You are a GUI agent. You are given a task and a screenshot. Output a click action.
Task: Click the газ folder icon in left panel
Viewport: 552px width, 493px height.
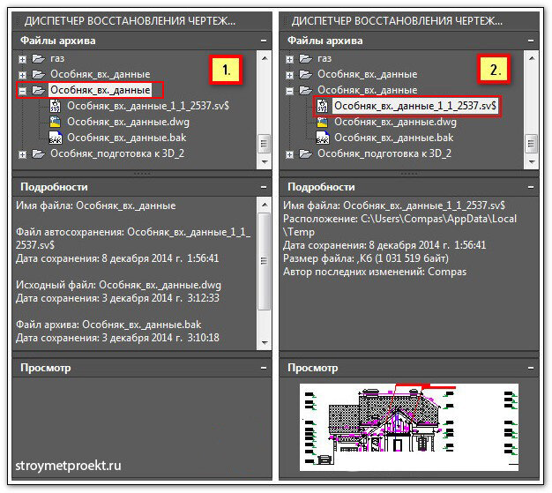39,58
